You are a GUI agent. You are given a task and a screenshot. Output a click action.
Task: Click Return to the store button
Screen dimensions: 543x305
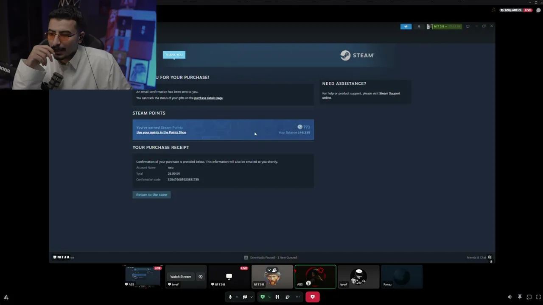tap(151, 195)
